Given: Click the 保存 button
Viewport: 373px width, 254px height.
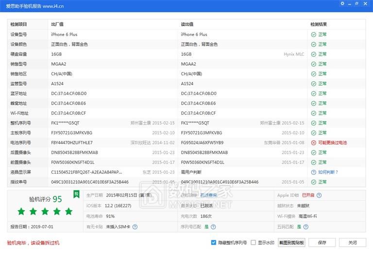Looking at the screenshot, I should (322, 242).
